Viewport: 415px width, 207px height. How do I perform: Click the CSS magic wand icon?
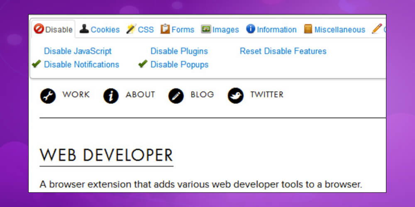131,29
